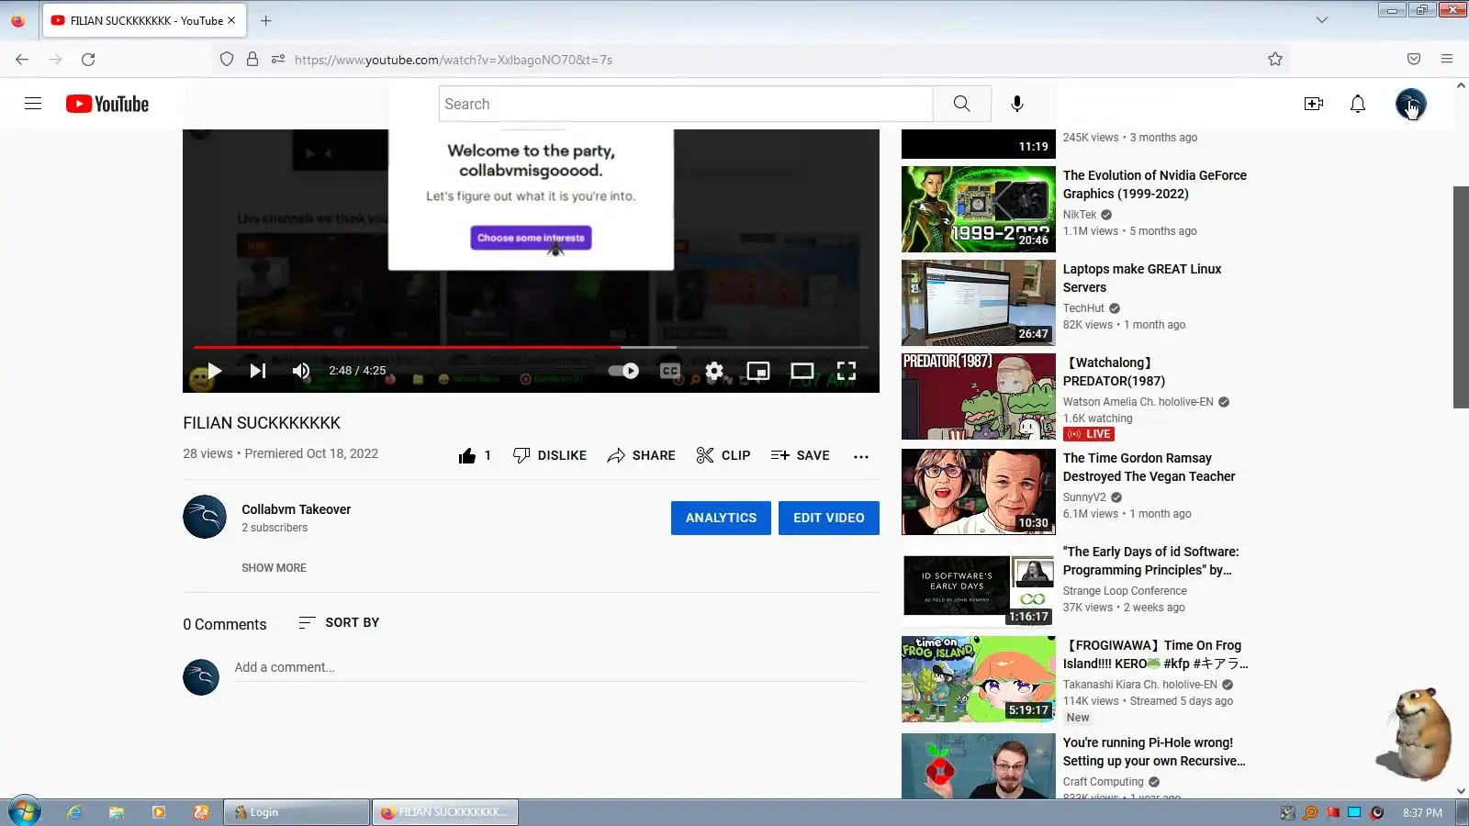
Task: Toggle the autoplay switch
Action: coord(624,371)
